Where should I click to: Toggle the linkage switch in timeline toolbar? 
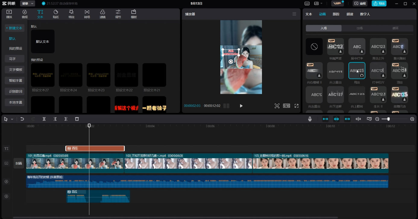[347, 119]
